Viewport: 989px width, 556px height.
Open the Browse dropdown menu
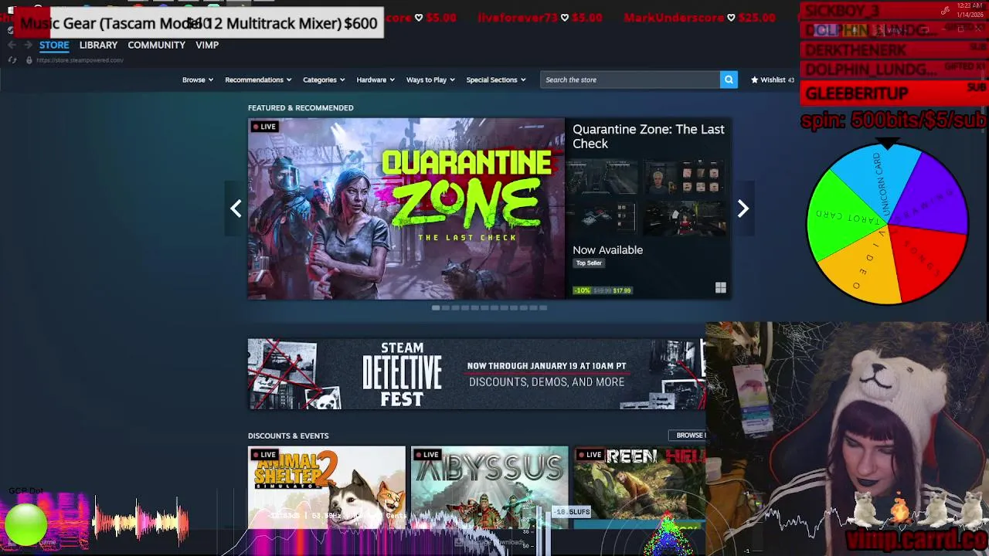pos(198,80)
